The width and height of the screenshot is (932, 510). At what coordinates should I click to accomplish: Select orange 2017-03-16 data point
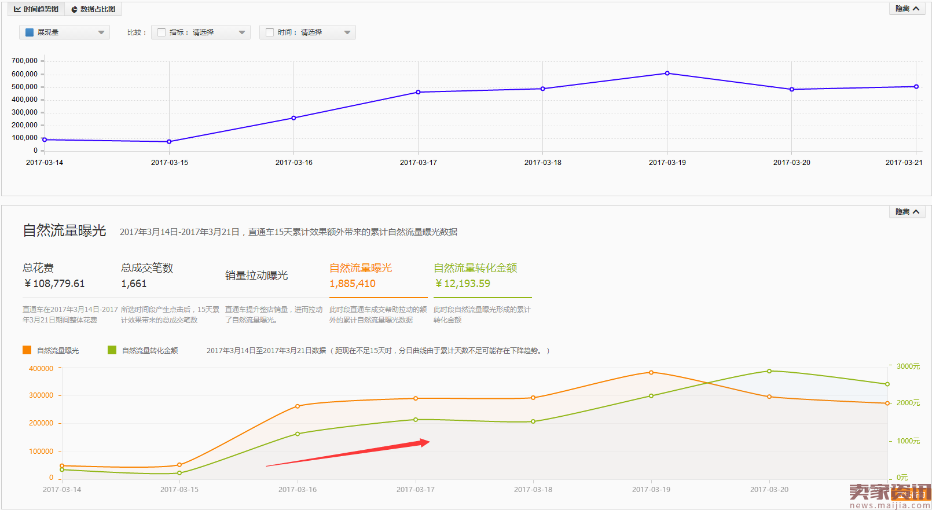click(298, 406)
